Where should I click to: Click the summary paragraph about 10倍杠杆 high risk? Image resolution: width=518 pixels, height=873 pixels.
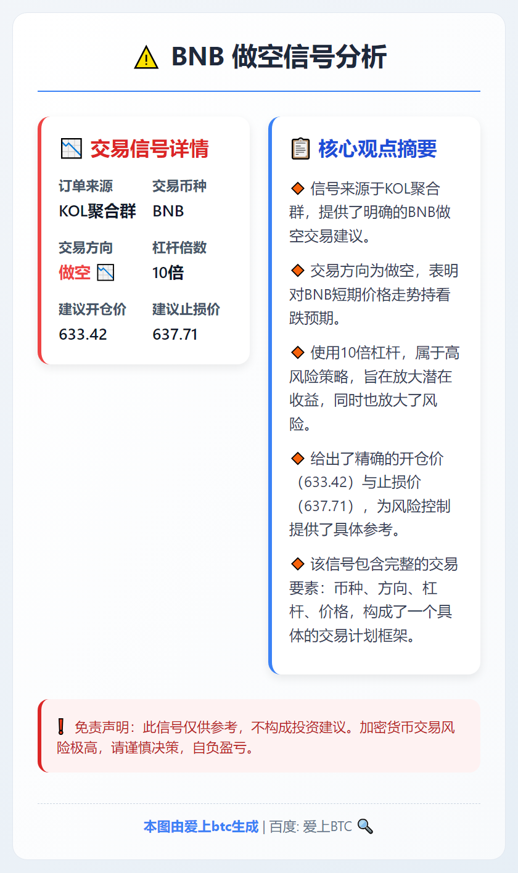(x=374, y=388)
